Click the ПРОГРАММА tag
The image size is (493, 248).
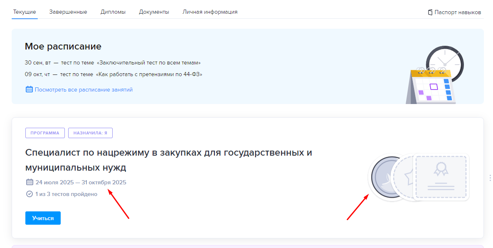(x=45, y=133)
